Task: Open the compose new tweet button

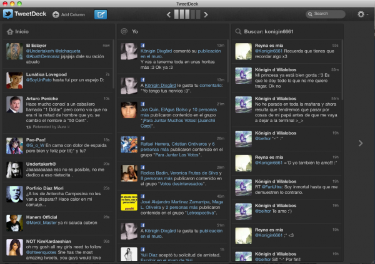Action: [101, 14]
